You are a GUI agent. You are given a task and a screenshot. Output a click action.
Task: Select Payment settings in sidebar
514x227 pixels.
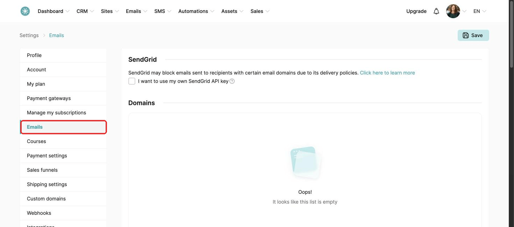click(63, 156)
